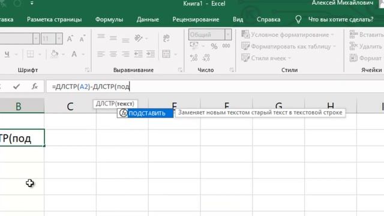Decrease font size with the small A icon

point(82,38)
